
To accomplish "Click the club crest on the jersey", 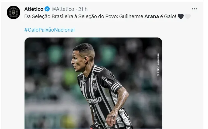I will click(95, 86).
